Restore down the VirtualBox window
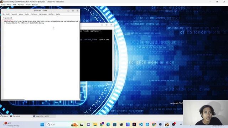The image size is (228, 128). coord(217,1)
